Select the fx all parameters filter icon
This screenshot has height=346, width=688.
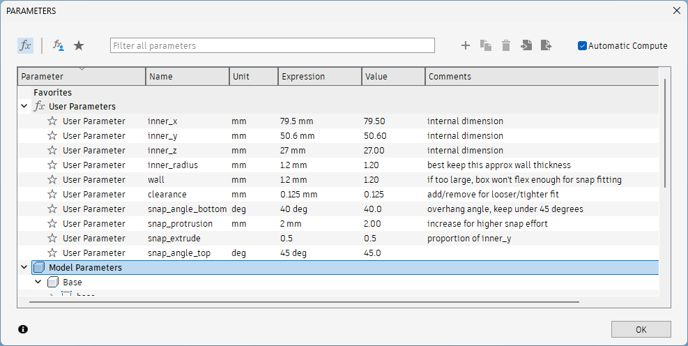coord(26,45)
